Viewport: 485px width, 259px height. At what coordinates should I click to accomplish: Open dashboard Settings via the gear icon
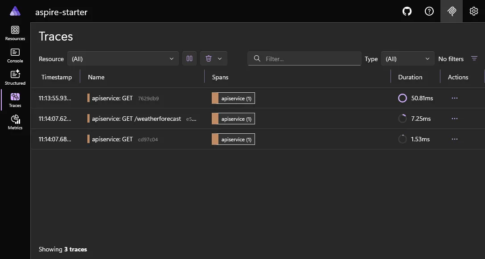coord(473,11)
